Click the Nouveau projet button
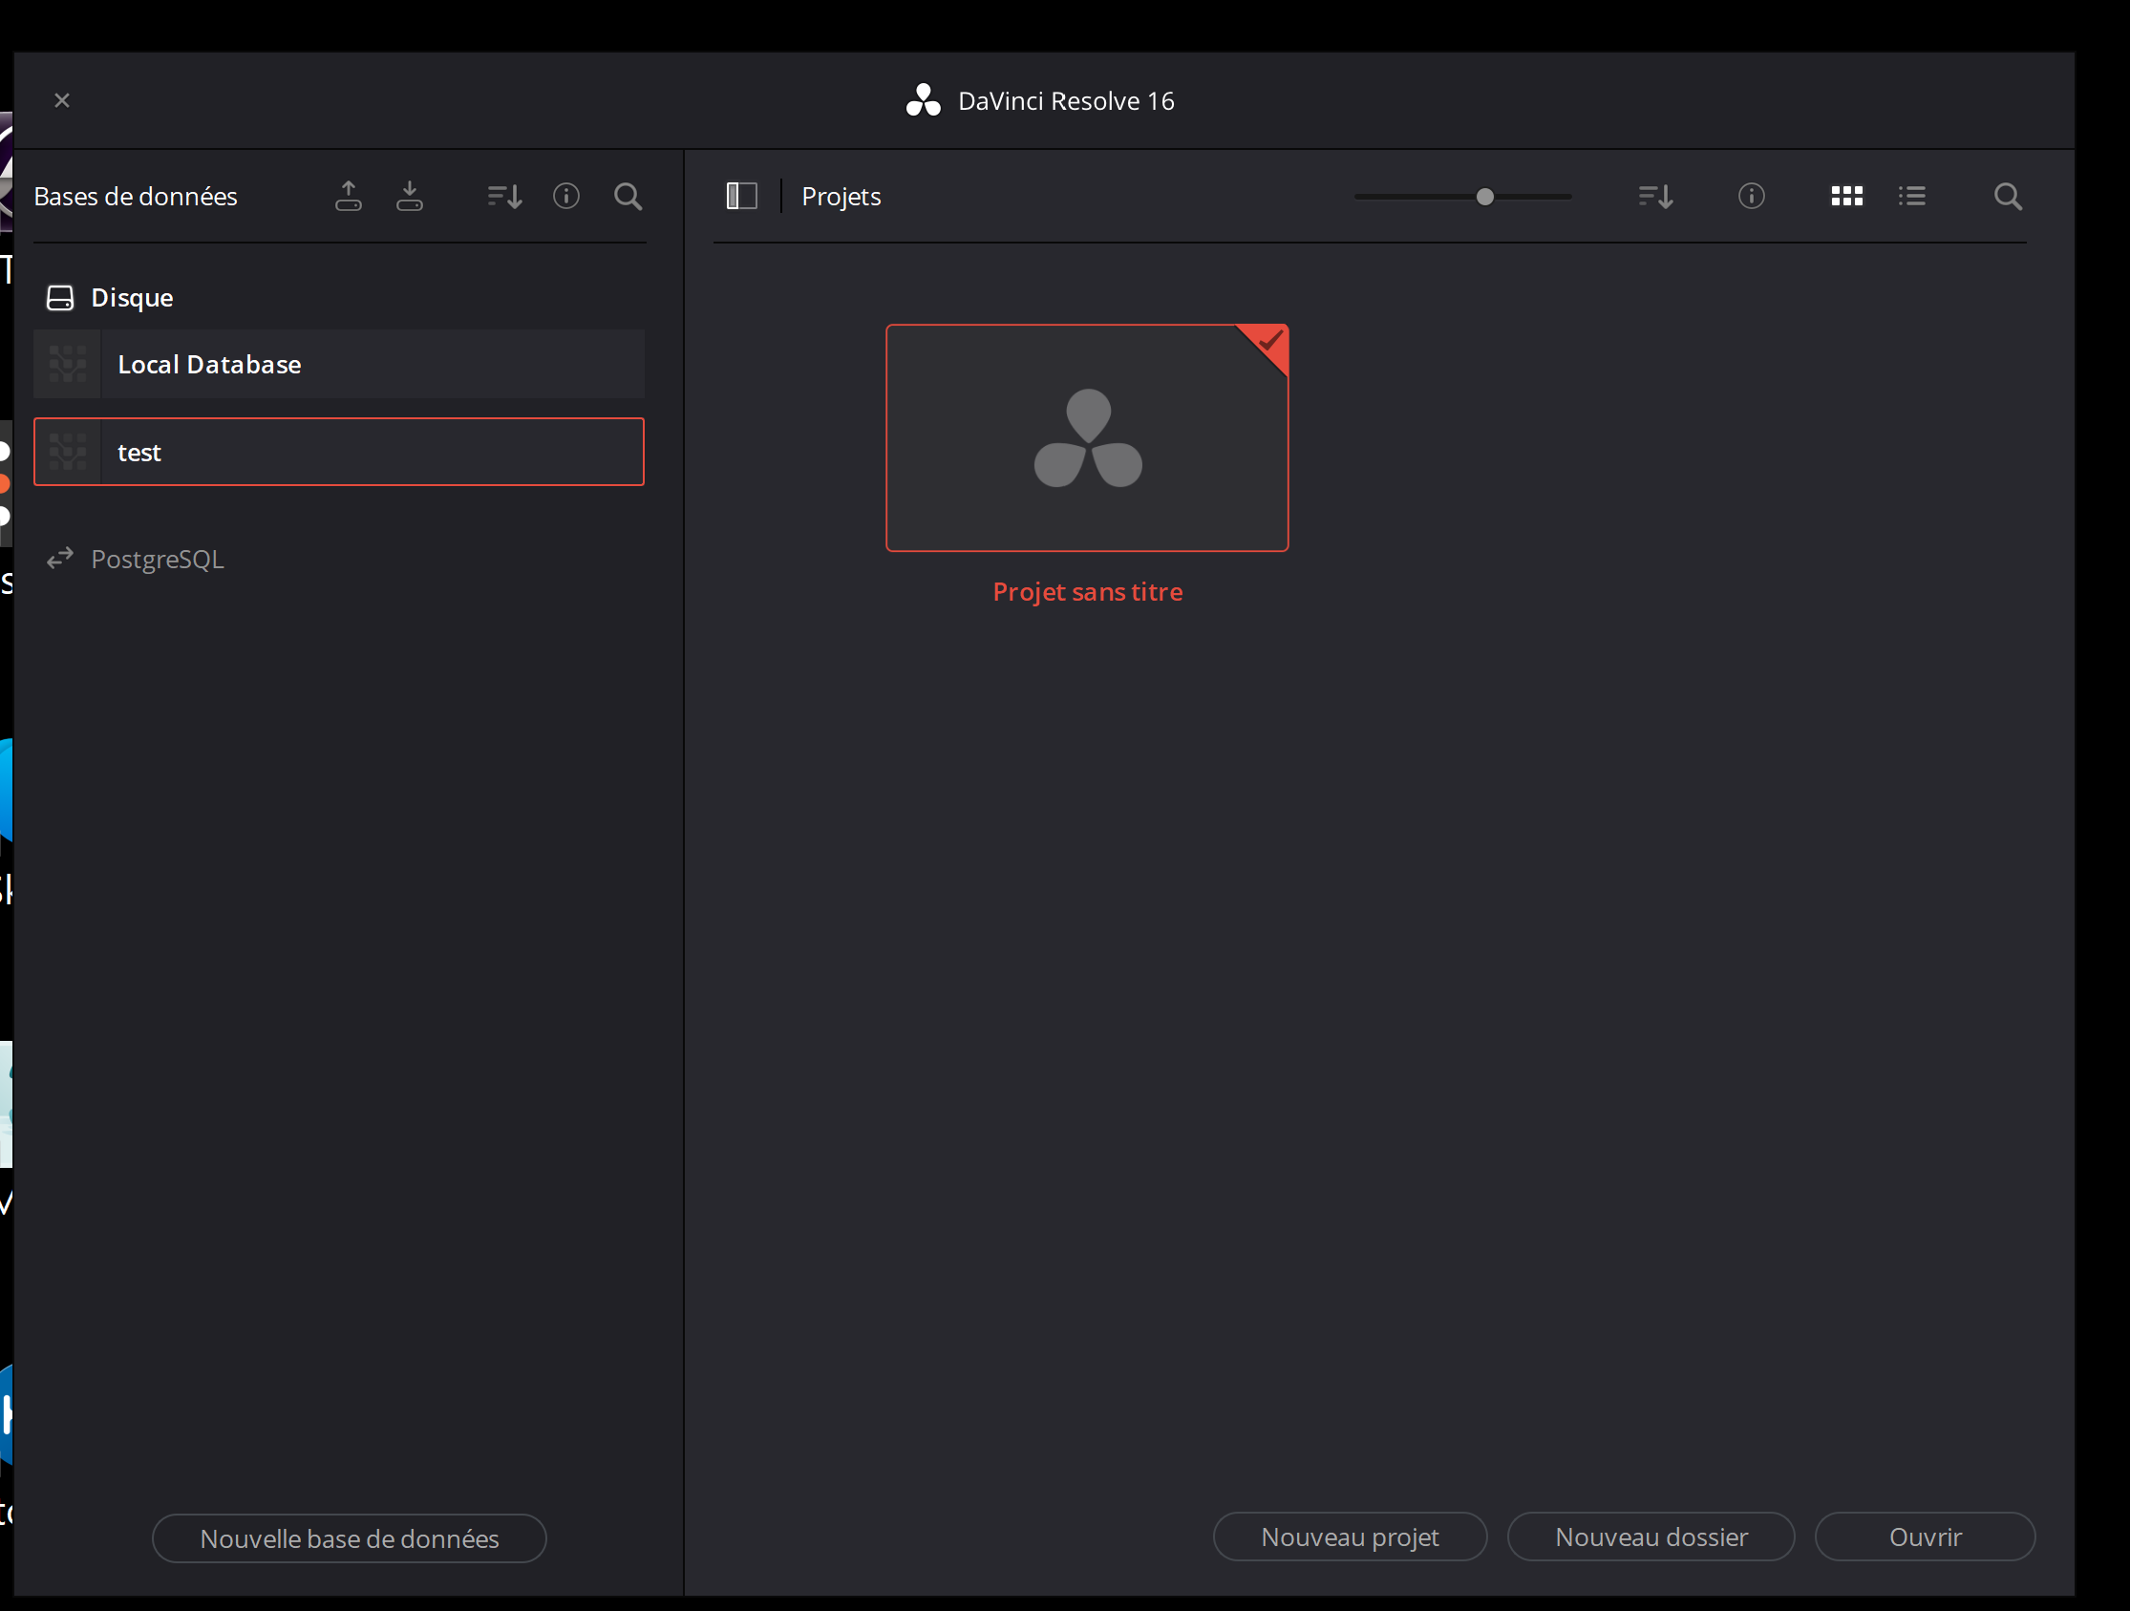 click(1350, 1536)
